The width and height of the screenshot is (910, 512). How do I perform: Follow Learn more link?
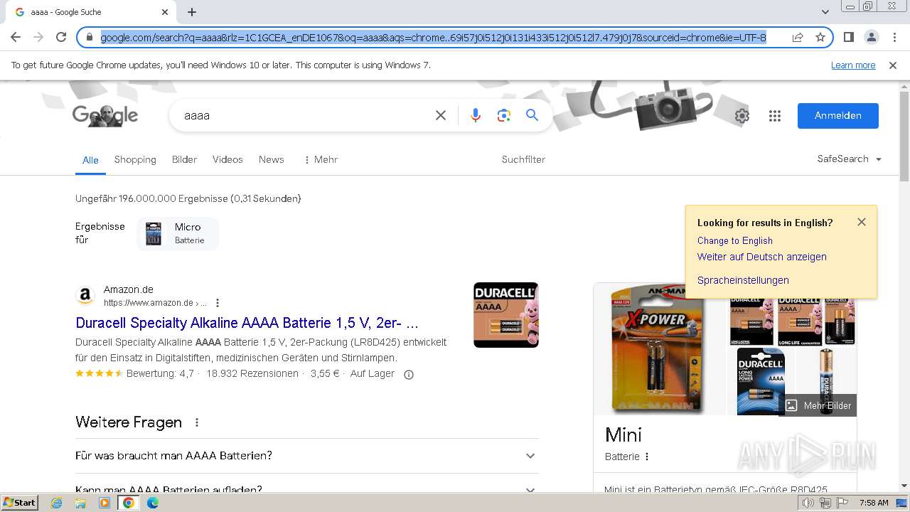coord(853,65)
